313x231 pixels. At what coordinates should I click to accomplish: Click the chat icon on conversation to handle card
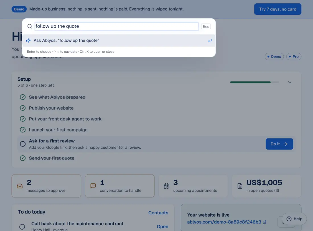[x=93, y=186]
